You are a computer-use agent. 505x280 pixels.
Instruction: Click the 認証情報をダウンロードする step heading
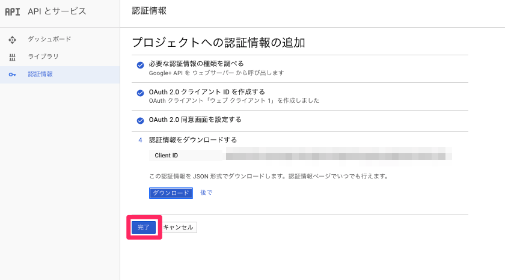(x=193, y=140)
